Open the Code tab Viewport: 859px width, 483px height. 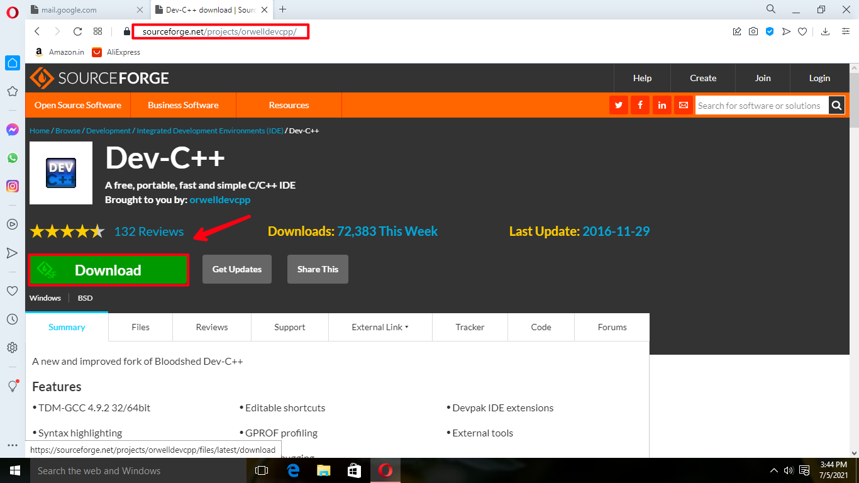coord(541,327)
